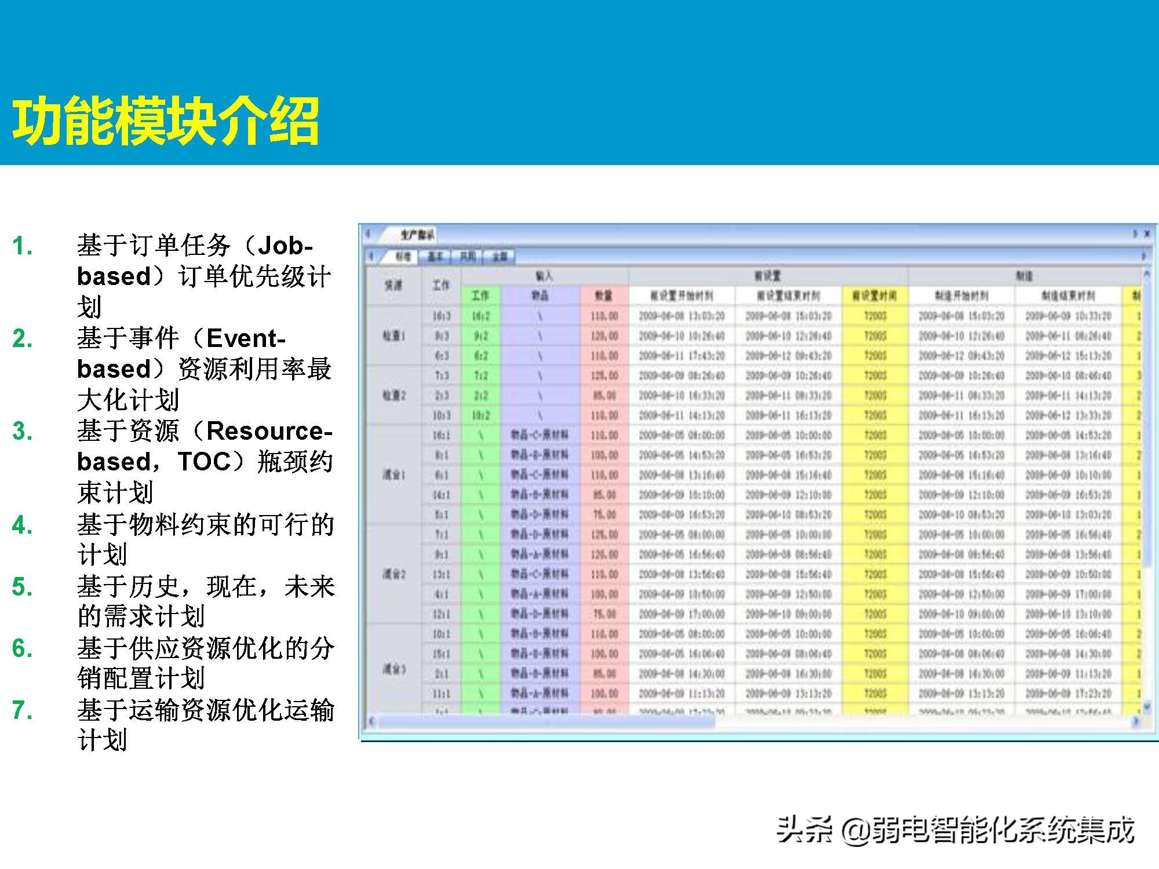This screenshot has height=869, width=1159.
Task: Click the horizontal scrollbar thumb under the table
Action: click(546, 721)
